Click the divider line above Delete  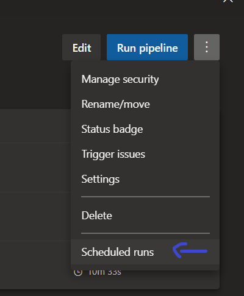[x=145, y=197]
